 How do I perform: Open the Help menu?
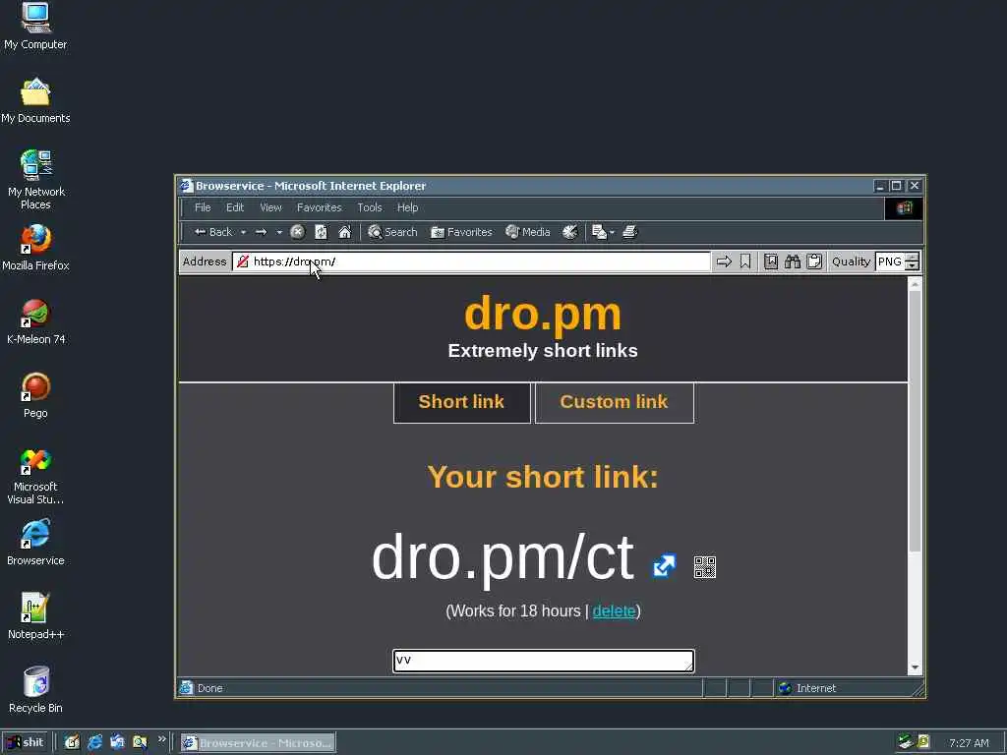[x=407, y=207]
